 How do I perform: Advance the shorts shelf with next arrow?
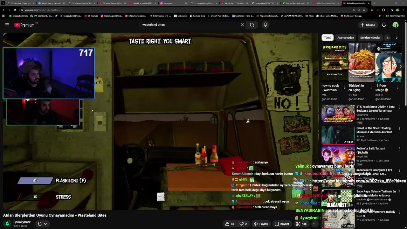point(400,66)
